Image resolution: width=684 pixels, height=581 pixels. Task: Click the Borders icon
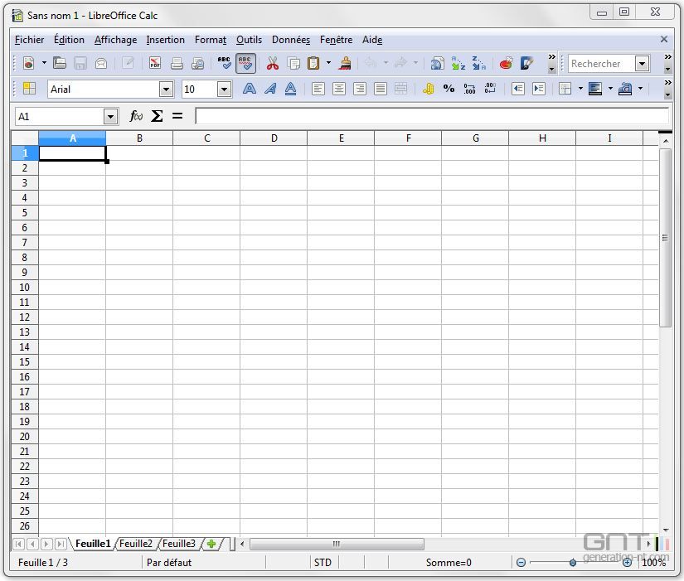click(x=565, y=89)
